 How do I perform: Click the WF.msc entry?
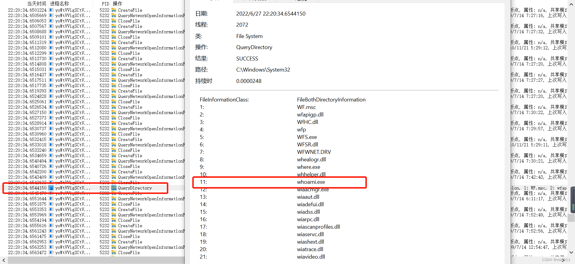coord(306,107)
